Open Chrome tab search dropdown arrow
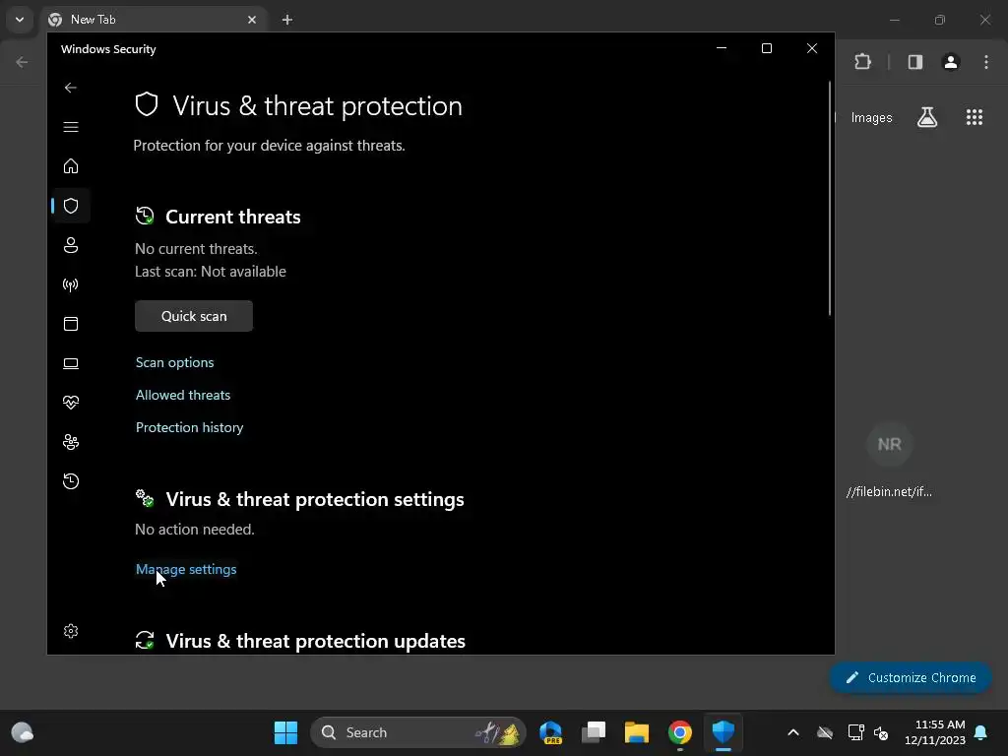 click(20, 20)
